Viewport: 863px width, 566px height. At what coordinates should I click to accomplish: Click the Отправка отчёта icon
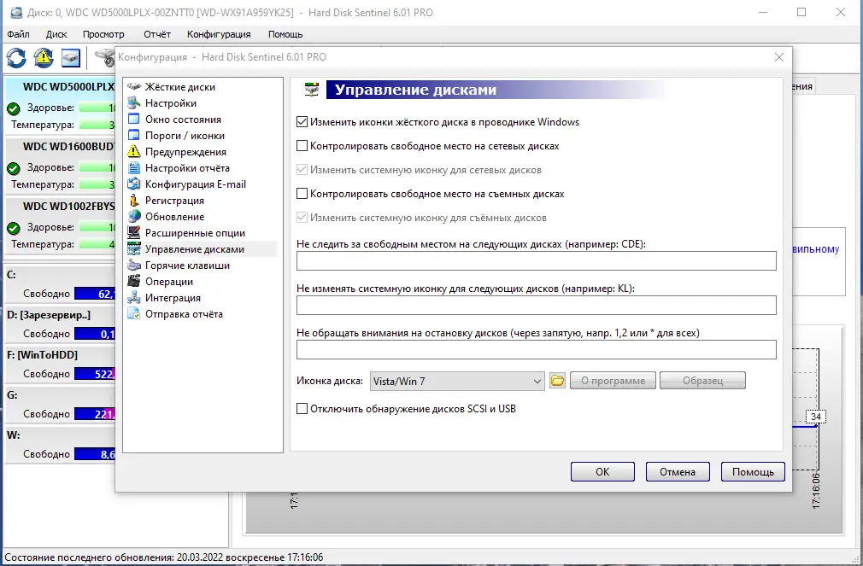[134, 314]
